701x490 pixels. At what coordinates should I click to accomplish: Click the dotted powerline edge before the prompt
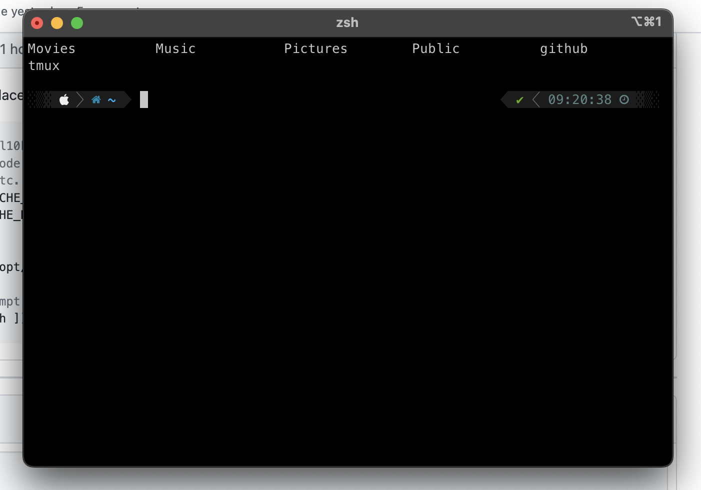click(40, 99)
